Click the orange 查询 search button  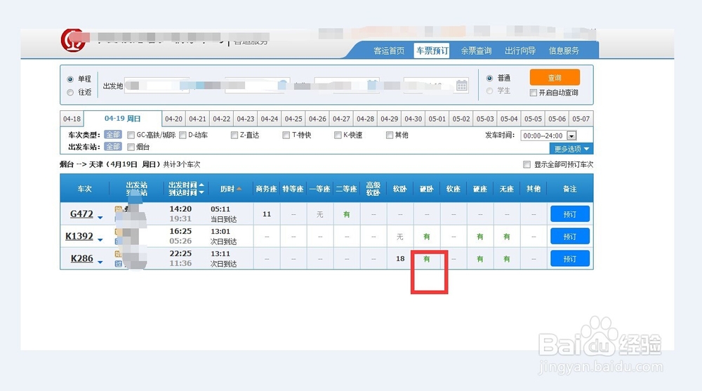click(x=555, y=77)
